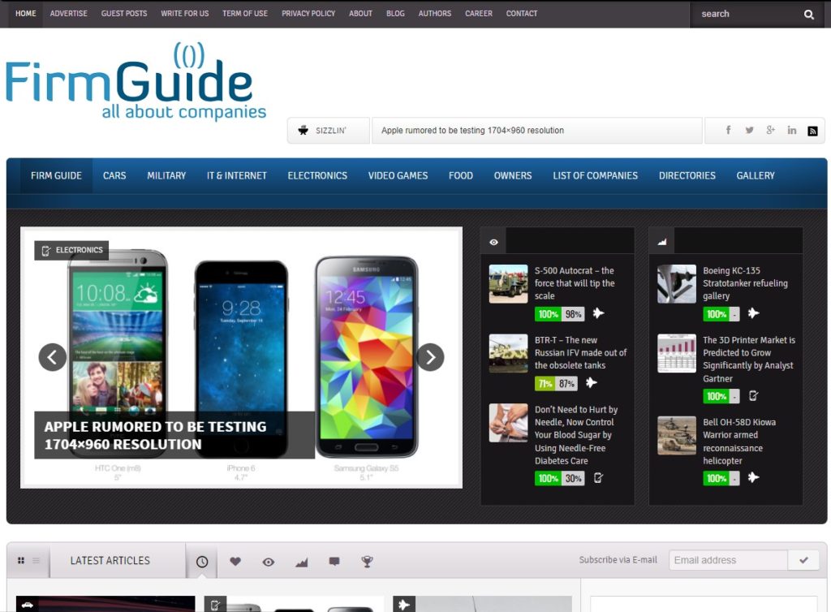Open Contact page
Screen dimensions: 831x612
click(522, 13)
